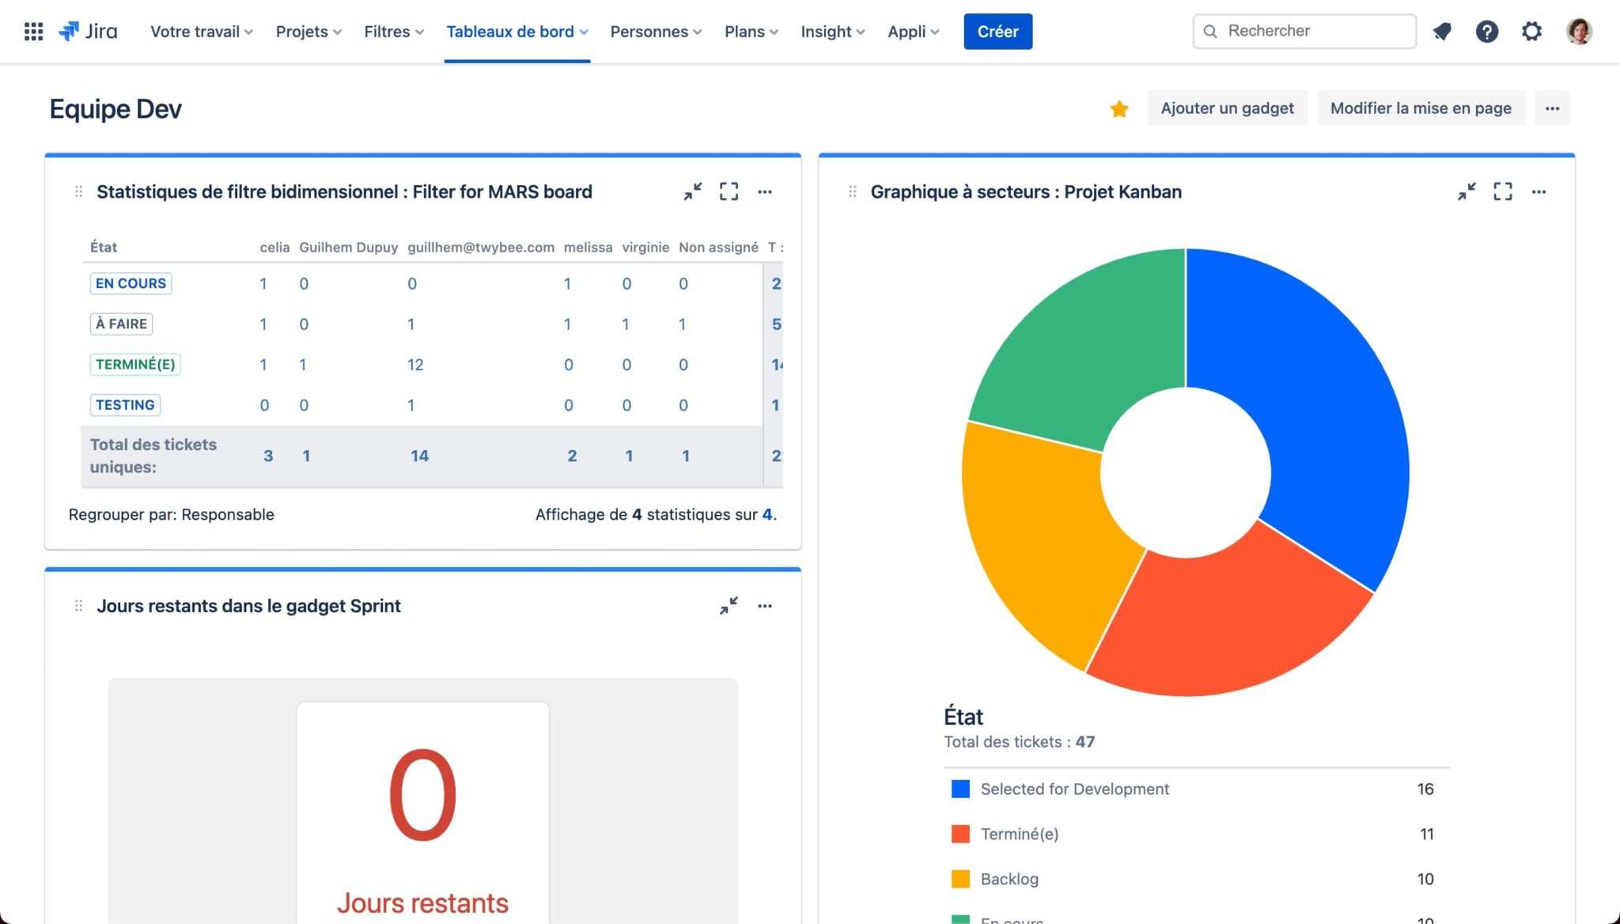
Task: Click Modifier la mise en page button
Action: (x=1421, y=108)
